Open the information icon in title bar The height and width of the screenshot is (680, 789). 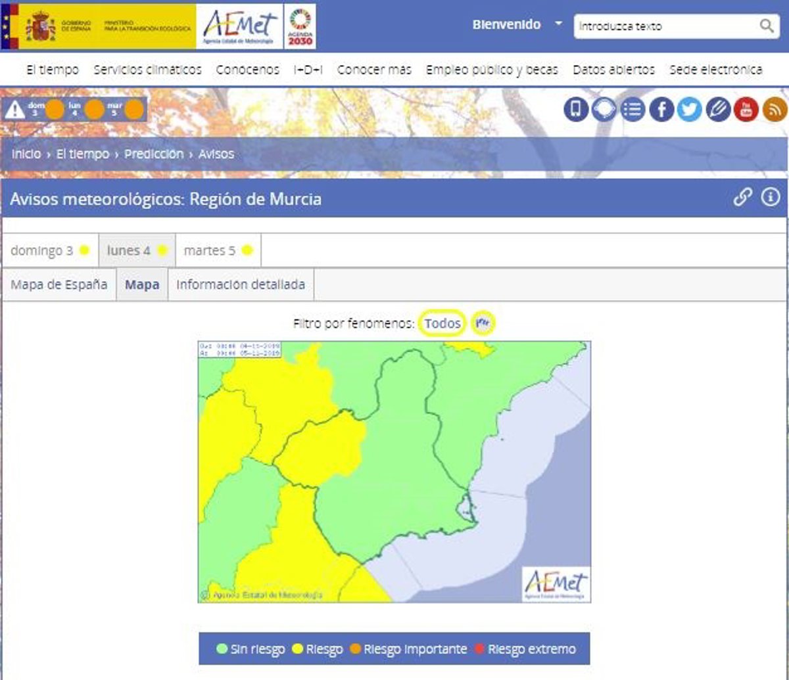[x=770, y=197]
